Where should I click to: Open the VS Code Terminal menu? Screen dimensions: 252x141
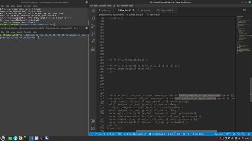(x=124, y=6)
